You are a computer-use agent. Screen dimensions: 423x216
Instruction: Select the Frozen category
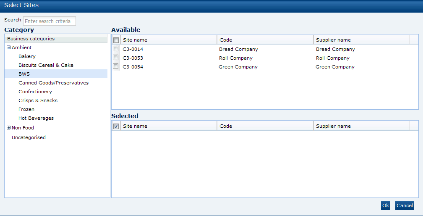pyautogui.click(x=26, y=109)
